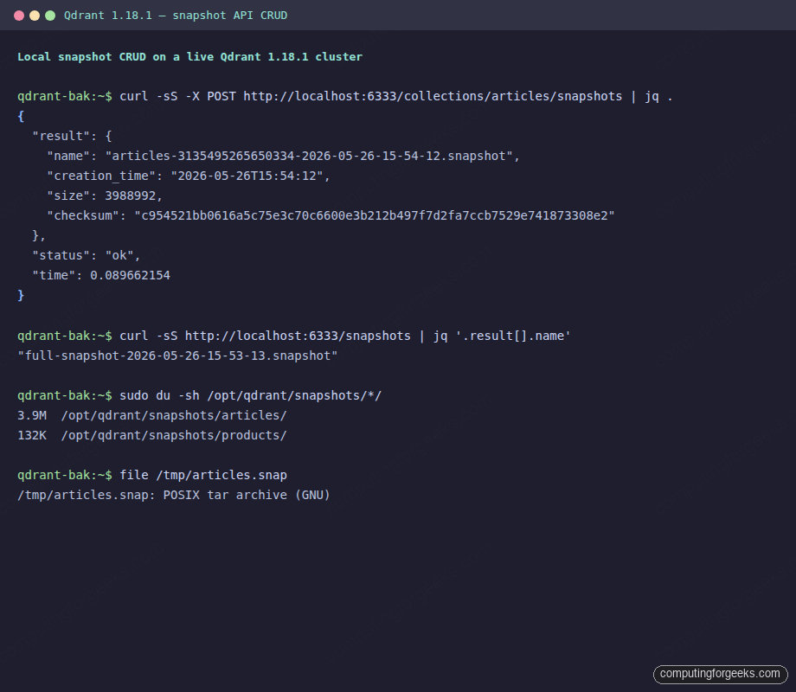
Task: Click the creation_time value '2026-05-26T15:54:12'
Action: coord(247,176)
